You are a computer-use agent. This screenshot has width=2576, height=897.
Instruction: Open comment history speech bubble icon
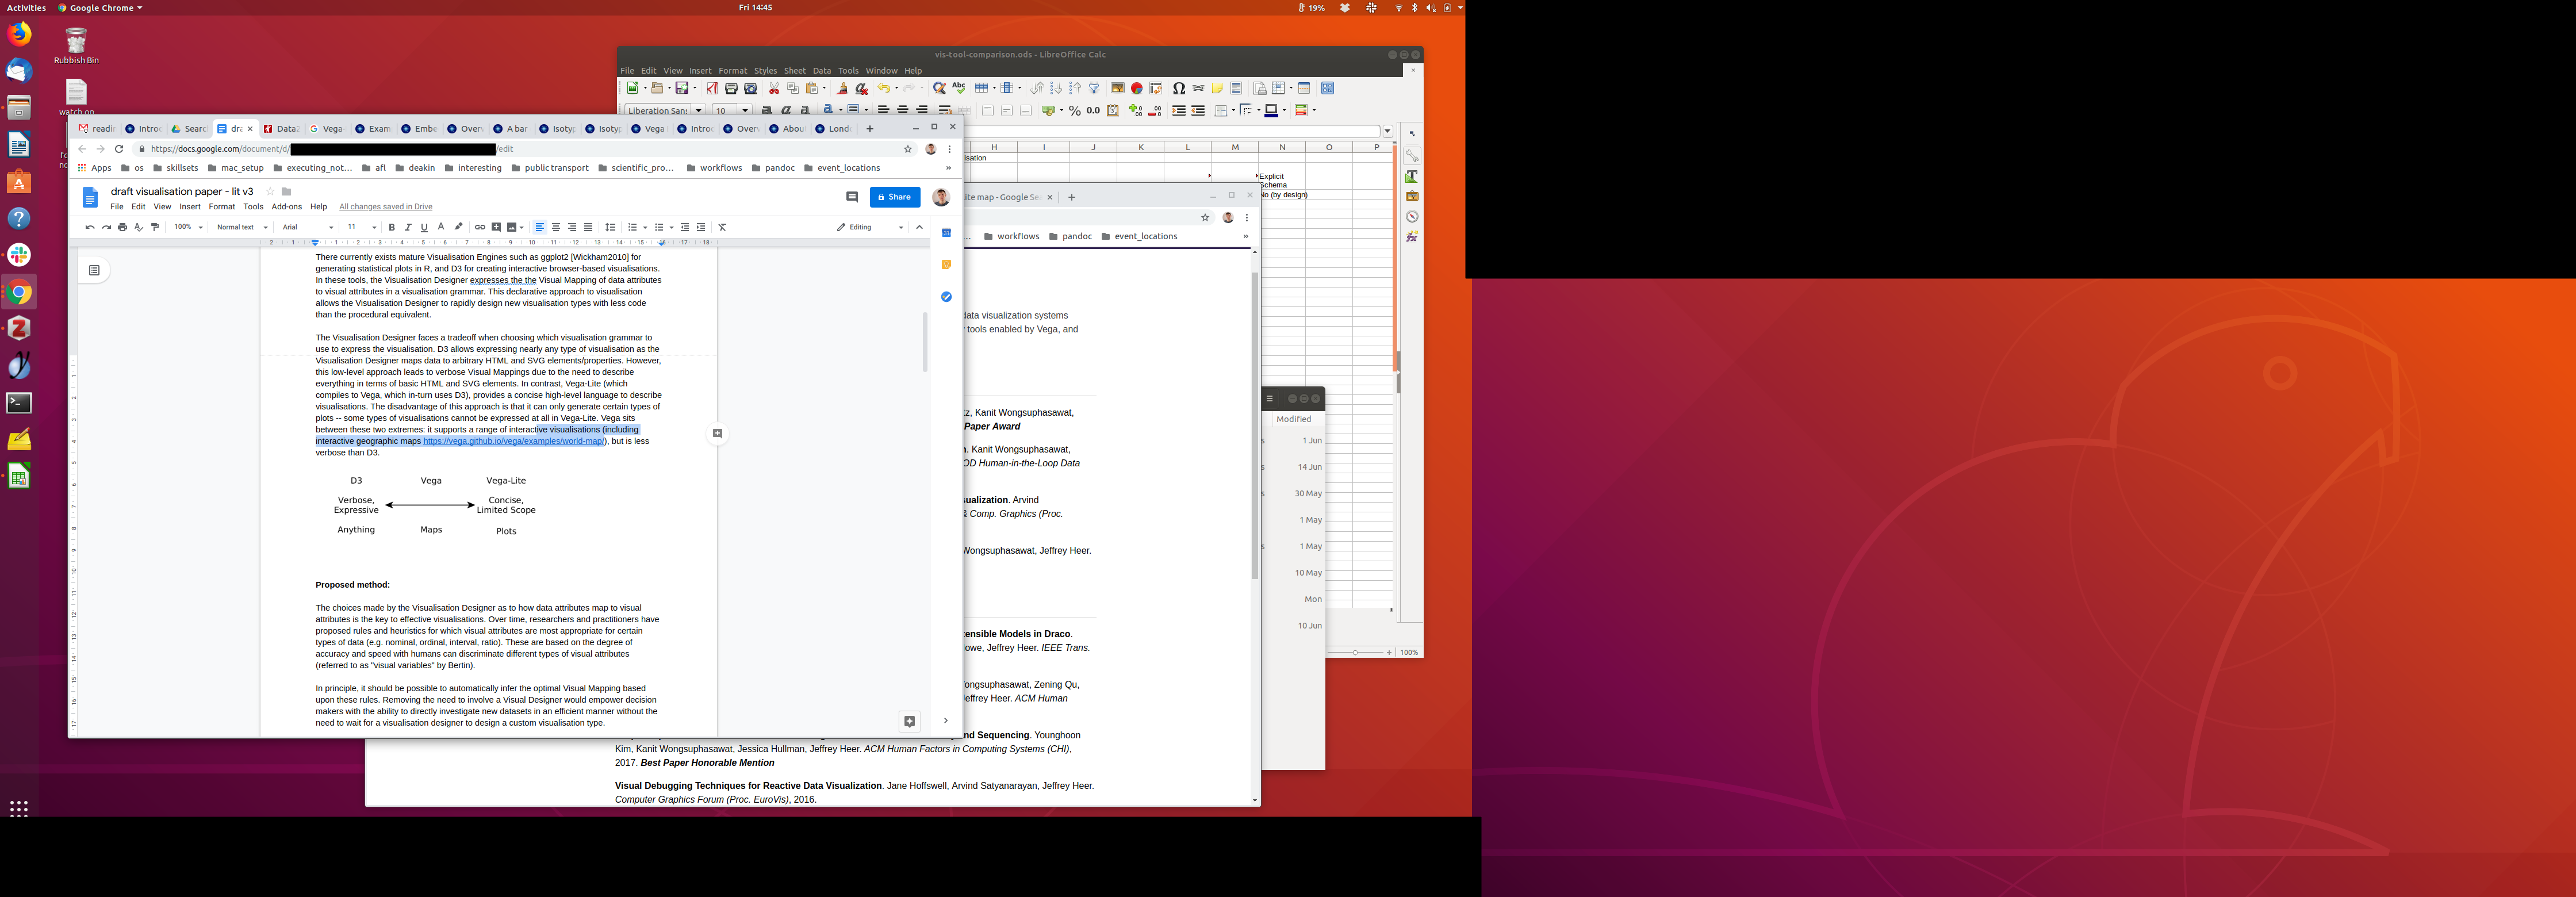coord(852,197)
